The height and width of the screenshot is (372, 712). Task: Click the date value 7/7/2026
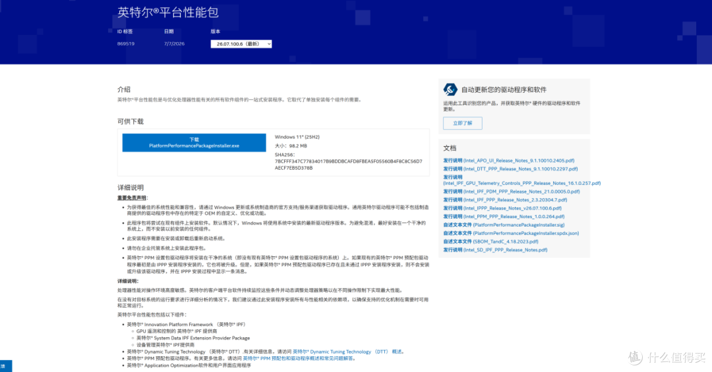(174, 44)
